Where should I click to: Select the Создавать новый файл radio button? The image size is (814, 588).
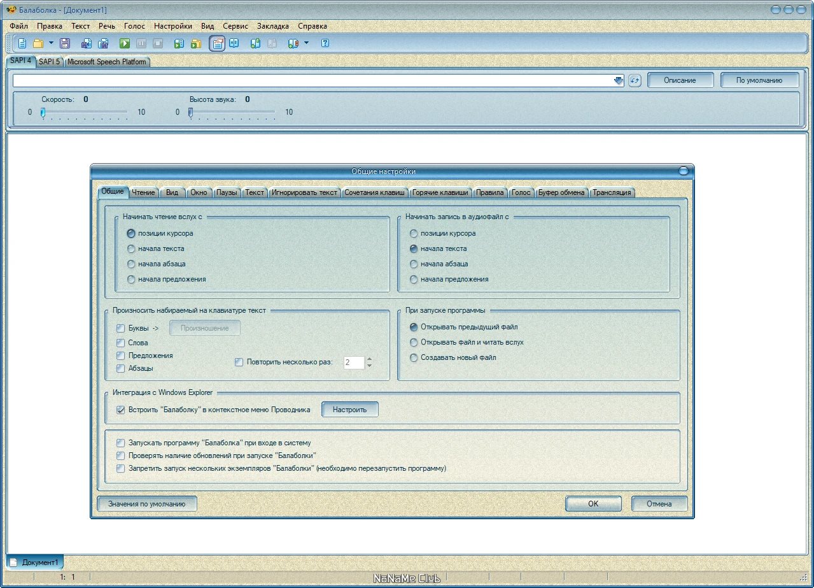414,358
